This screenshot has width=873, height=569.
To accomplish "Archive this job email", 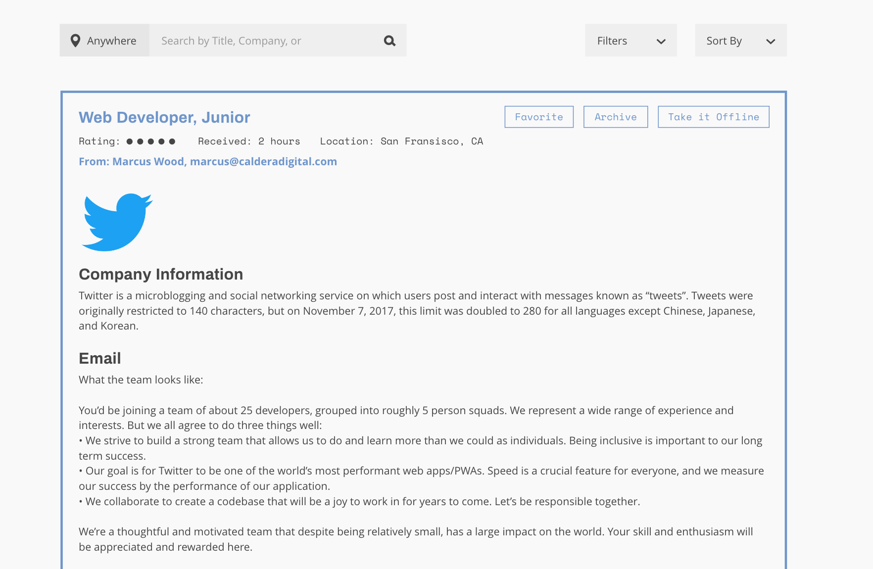I will tap(616, 117).
